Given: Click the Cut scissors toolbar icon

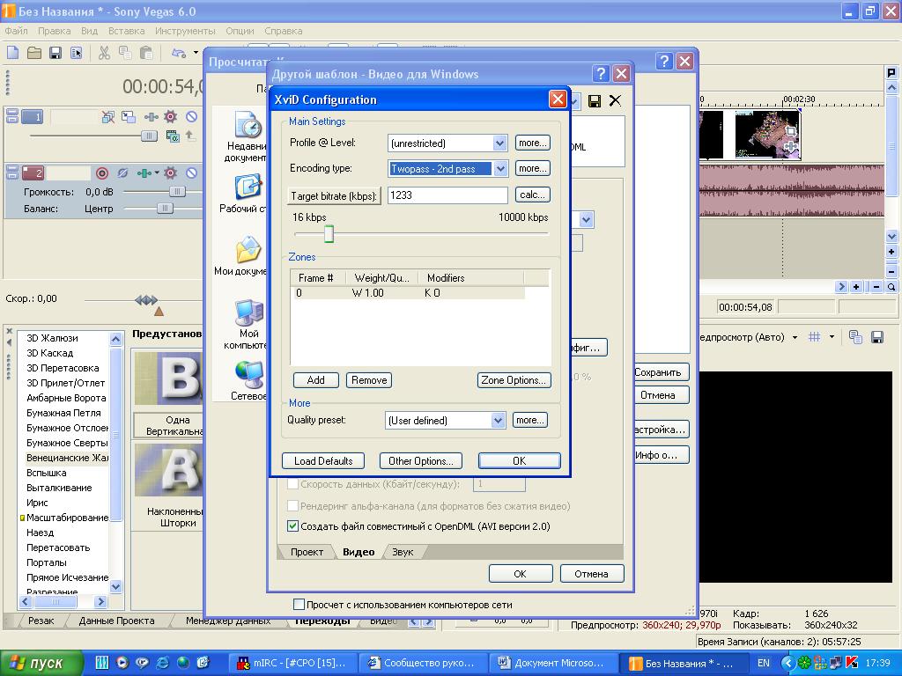Looking at the screenshot, I should tap(104, 53).
